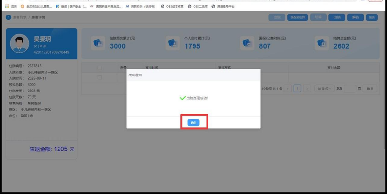Click the 住院预交累计 card icon
This screenshot has height=194, width=387.
[x=98, y=43]
